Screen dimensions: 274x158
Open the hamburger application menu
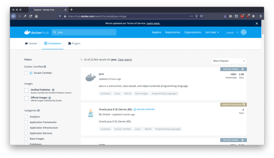[x=261, y=16]
